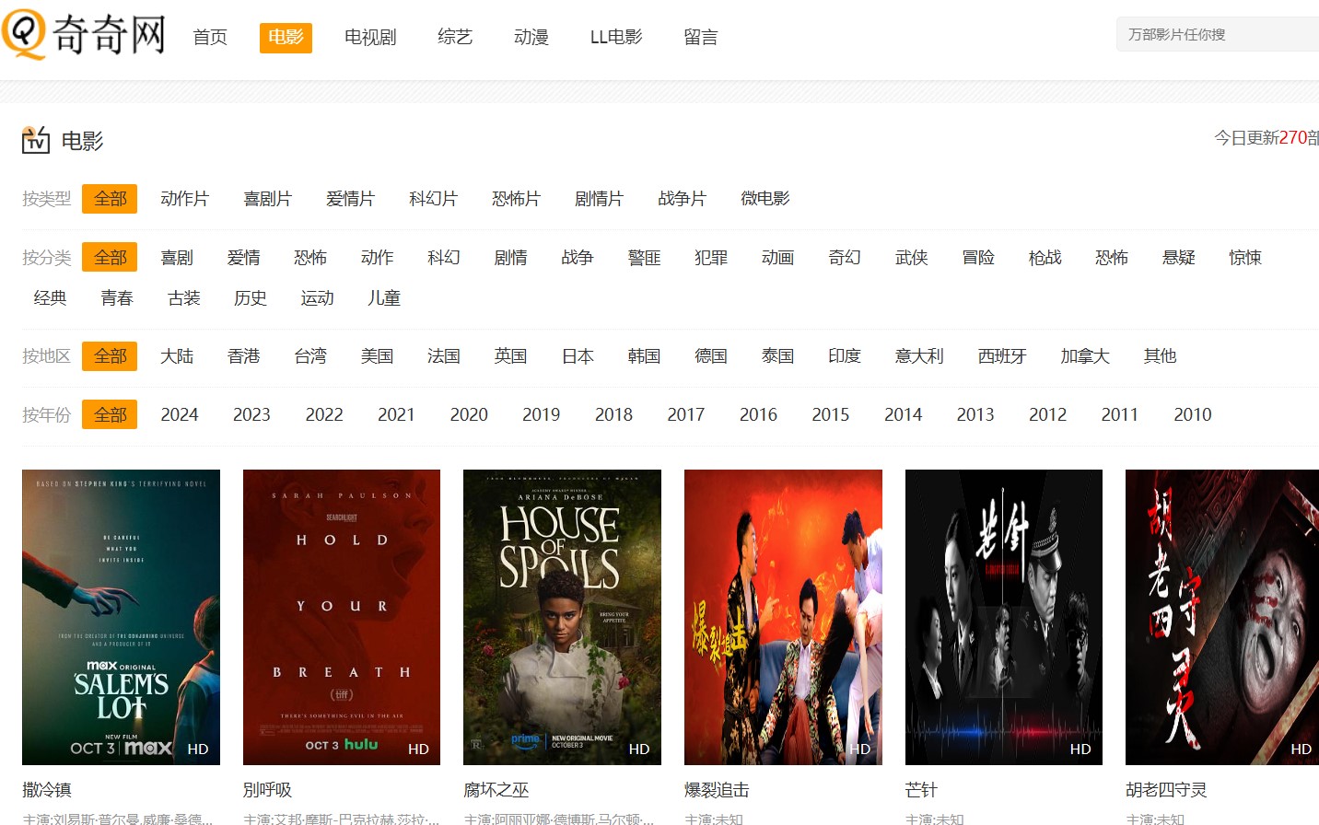Screen dimensions: 1319x825
Task: Filter by region 大陆
Action: point(177,356)
